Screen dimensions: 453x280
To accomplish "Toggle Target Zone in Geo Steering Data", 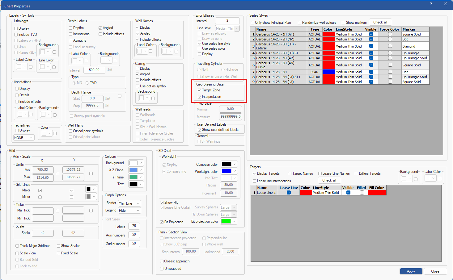I will [x=200, y=90].
